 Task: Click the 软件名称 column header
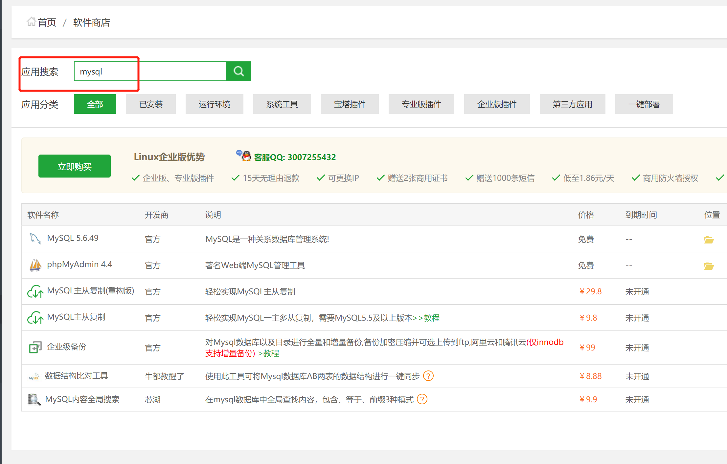tap(43, 215)
